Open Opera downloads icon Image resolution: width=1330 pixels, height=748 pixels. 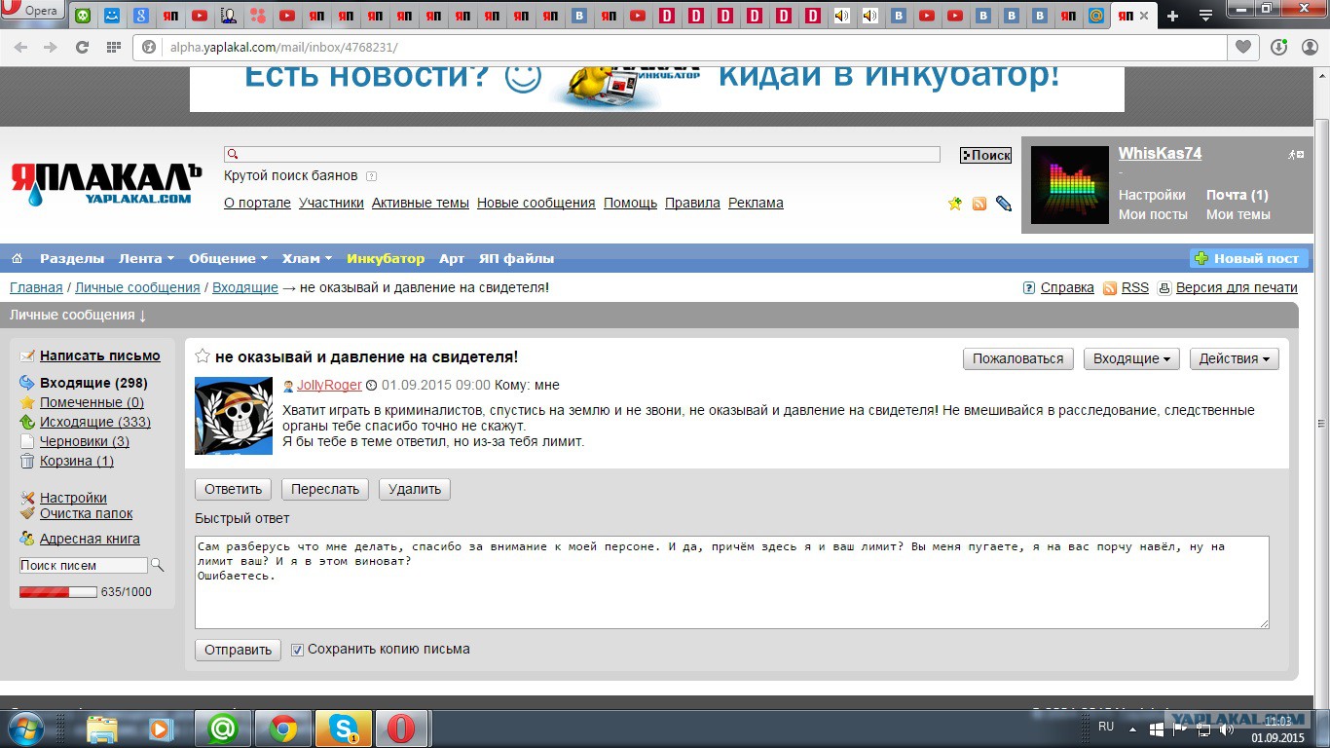coord(1279,47)
